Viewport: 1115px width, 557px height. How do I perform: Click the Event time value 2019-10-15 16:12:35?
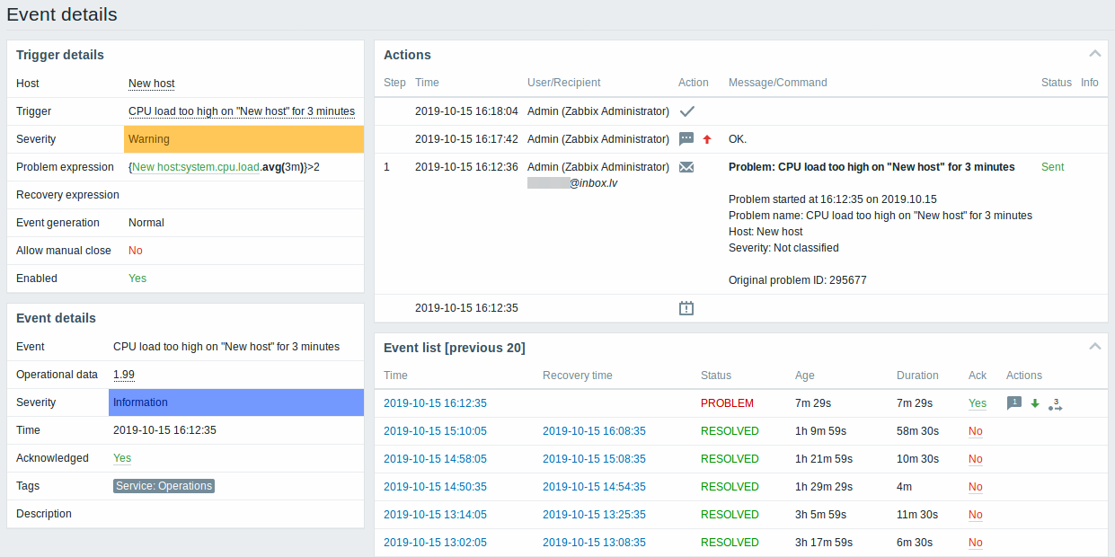click(x=164, y=430)
